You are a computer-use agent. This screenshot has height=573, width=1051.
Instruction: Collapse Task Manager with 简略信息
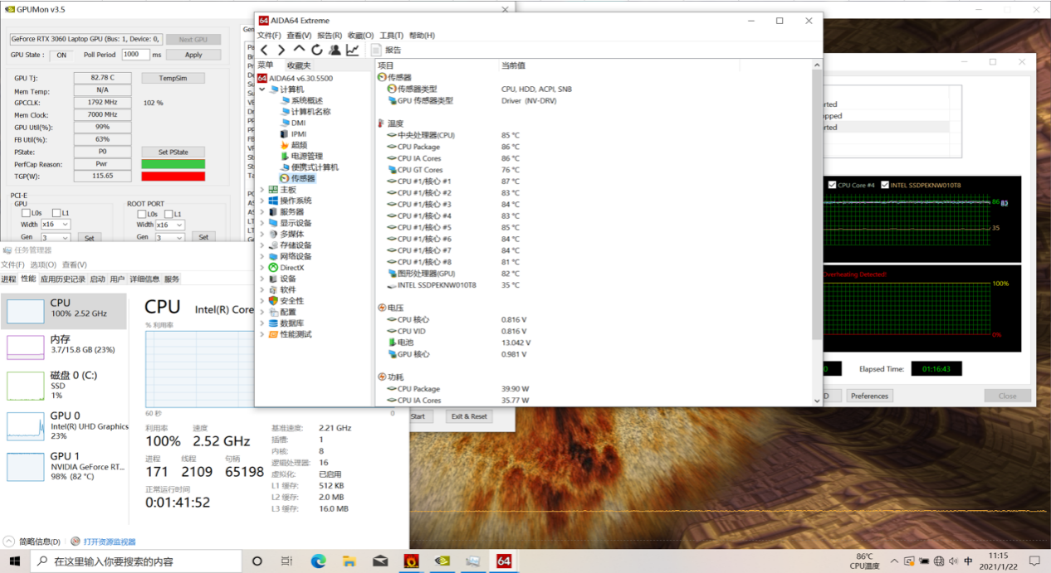tap(32, 541)
